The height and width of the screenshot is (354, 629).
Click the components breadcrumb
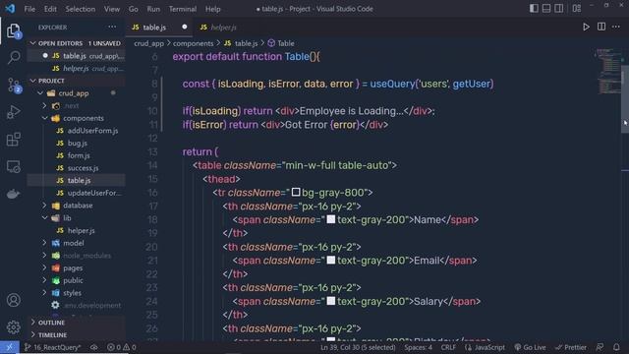pyautogui.click(x=193, y=43)
